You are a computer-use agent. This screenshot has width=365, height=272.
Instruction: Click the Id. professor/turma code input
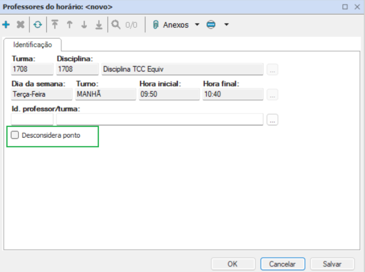point(32,119)
